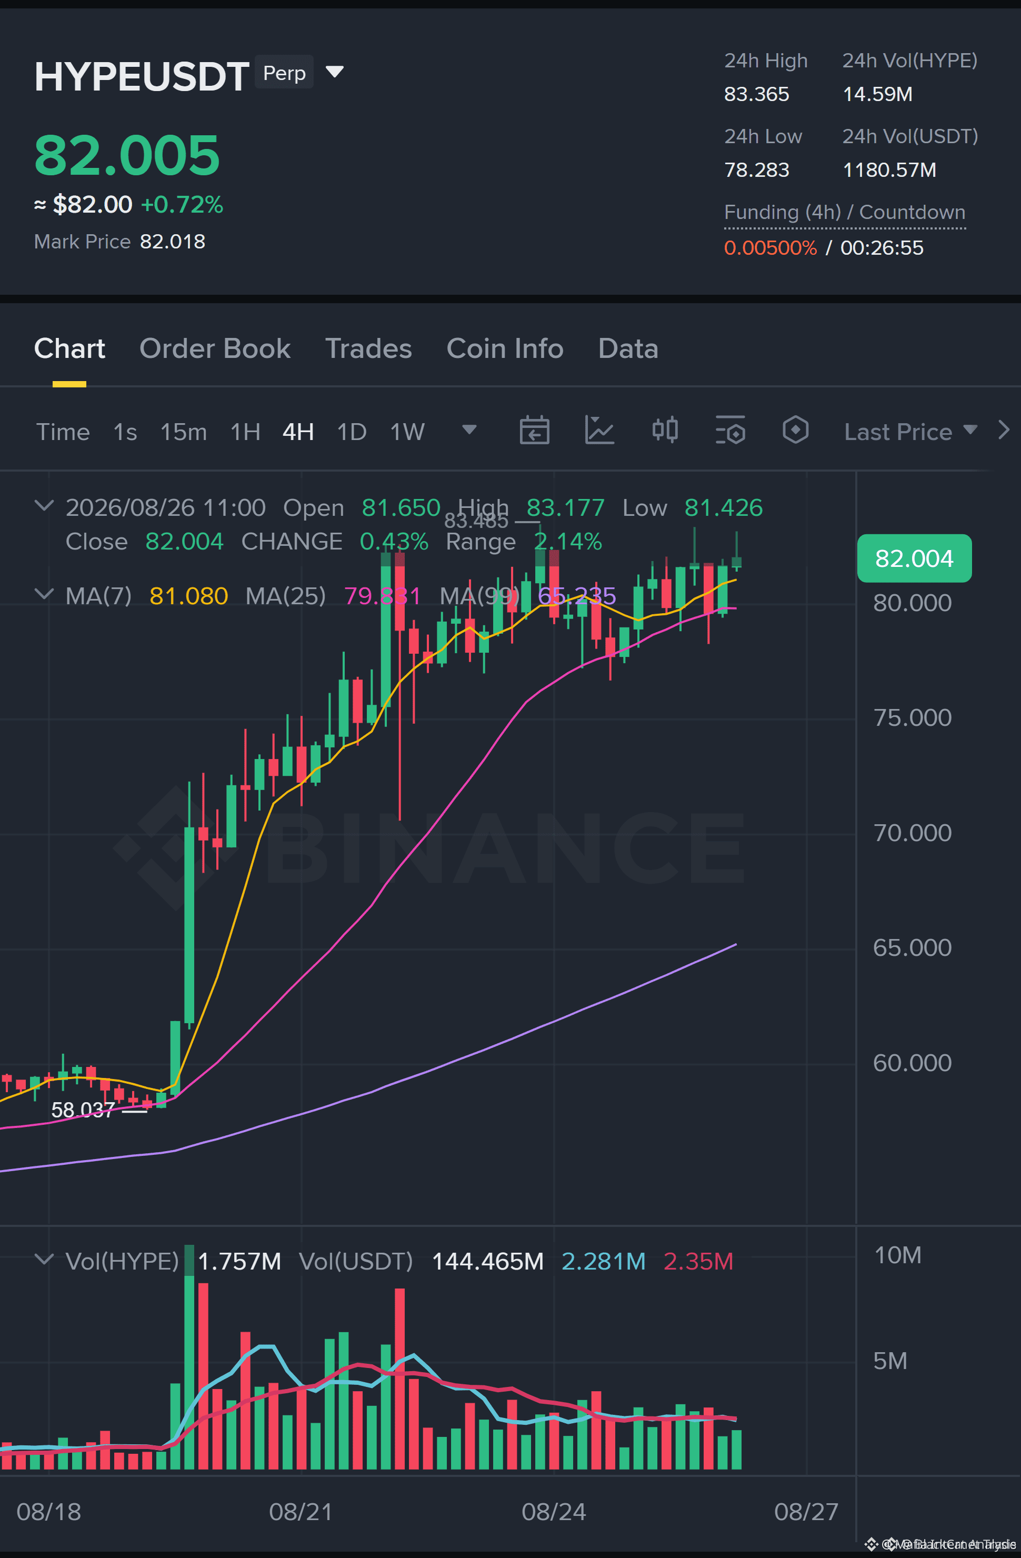Click the 65.000 price axis label
Screen dimensions: 1021x1558
[x=913, y=947]
